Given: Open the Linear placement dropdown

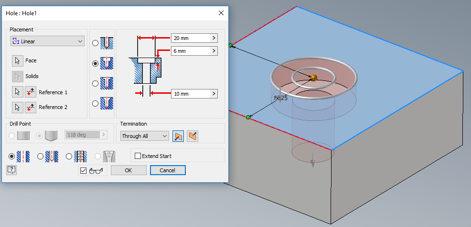Looking at the screenshot, I should [x=47, y=41].
